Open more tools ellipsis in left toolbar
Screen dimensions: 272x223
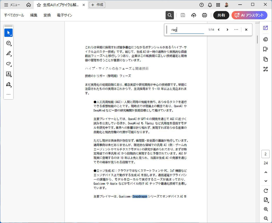pyautogui.click(x=8, y=95)
